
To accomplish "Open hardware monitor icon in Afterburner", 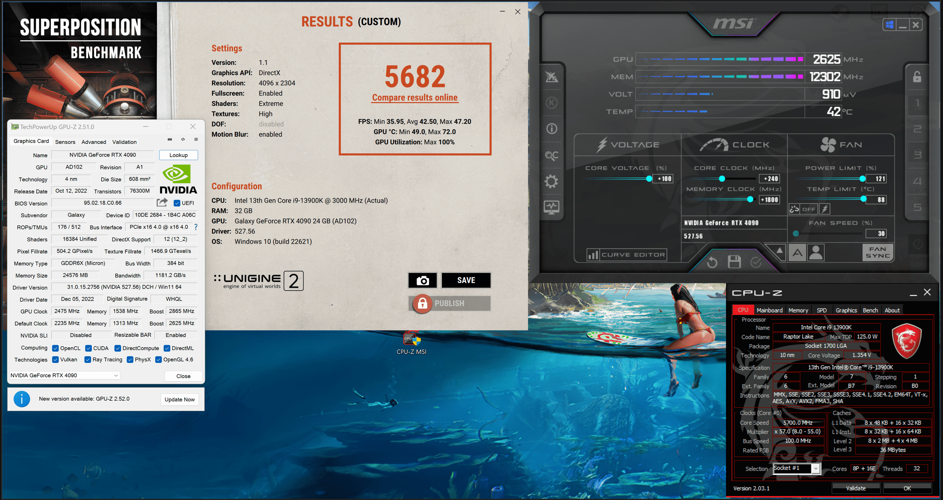I will [551, 207].
